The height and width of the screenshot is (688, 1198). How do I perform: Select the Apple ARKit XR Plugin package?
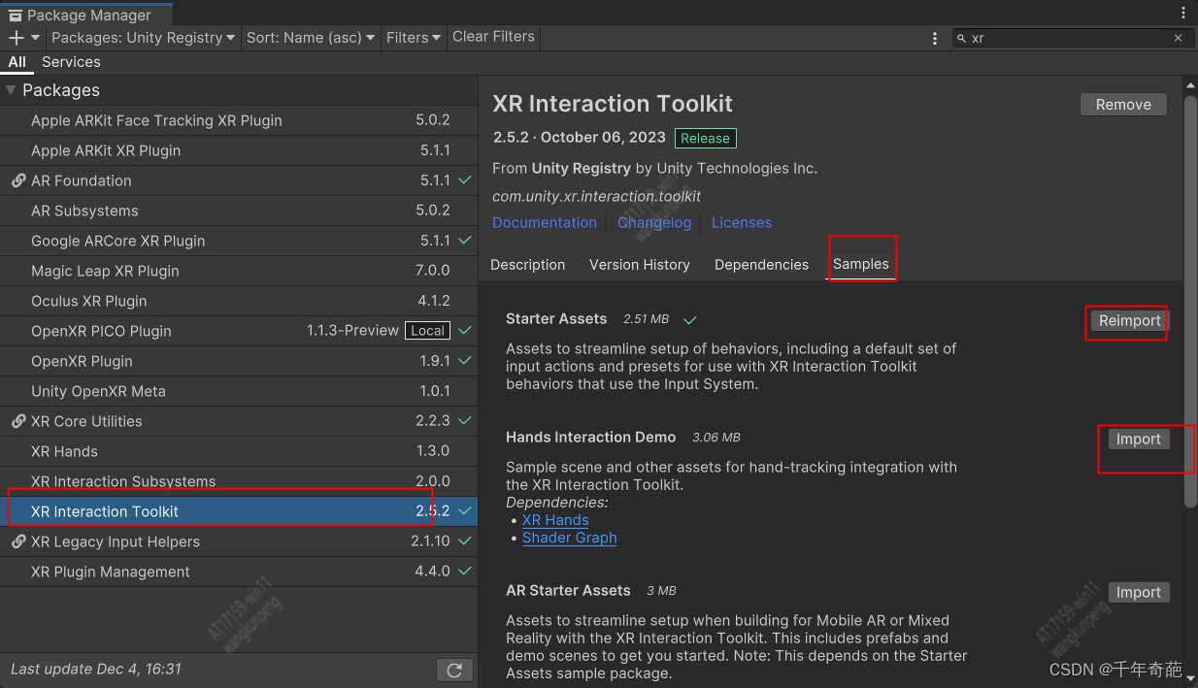tap(239, 150)
